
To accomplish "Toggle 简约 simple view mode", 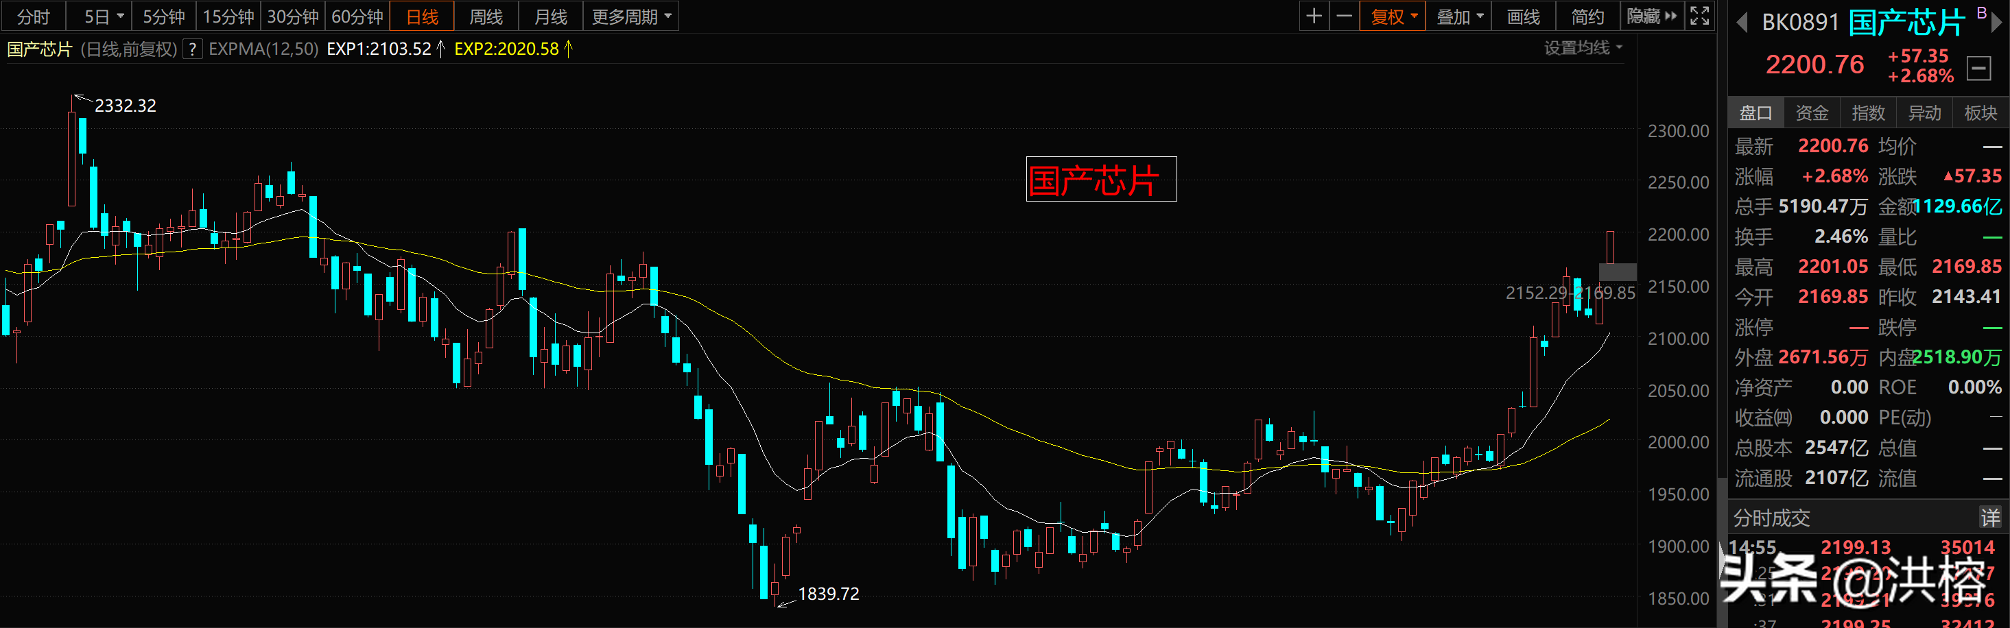I will coord(1587,16).
